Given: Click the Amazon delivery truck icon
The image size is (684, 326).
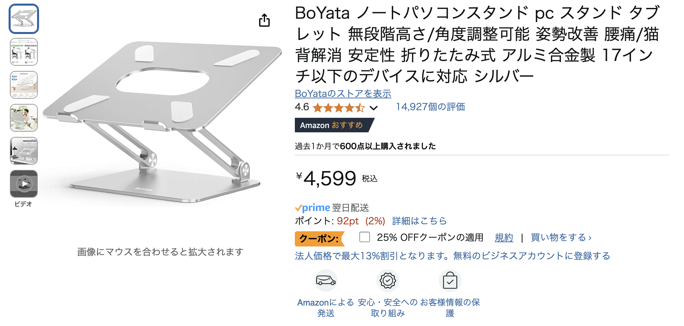Looking at the screenshot, I should (x=326, y=280).
